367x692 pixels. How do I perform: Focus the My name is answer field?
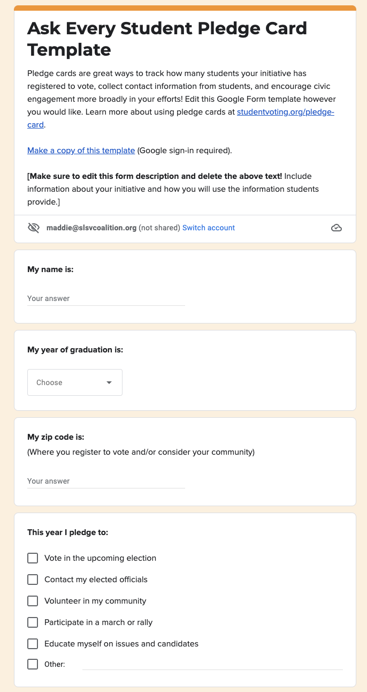pyautogui.click(x=106, y=298)
